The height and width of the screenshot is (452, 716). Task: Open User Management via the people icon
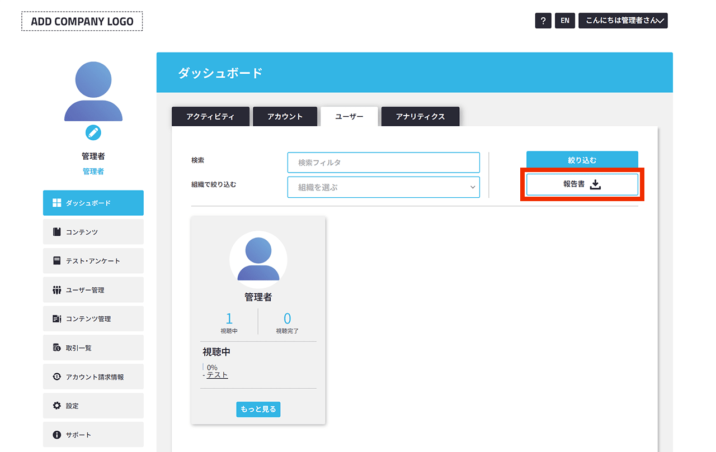click(x=56, y=289)
